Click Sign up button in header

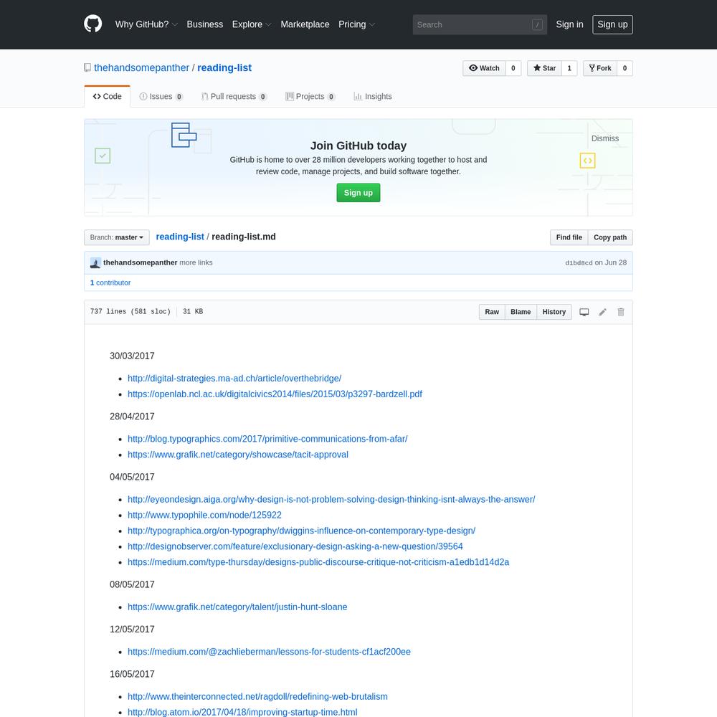tap(612, 24)
